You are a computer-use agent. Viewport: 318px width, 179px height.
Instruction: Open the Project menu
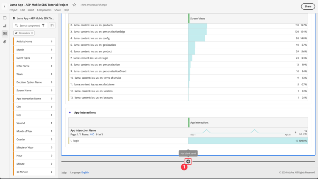tap(14, 10)
